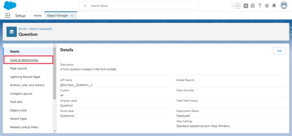
Task: Click the Setup app name
Action: point(20,16)
